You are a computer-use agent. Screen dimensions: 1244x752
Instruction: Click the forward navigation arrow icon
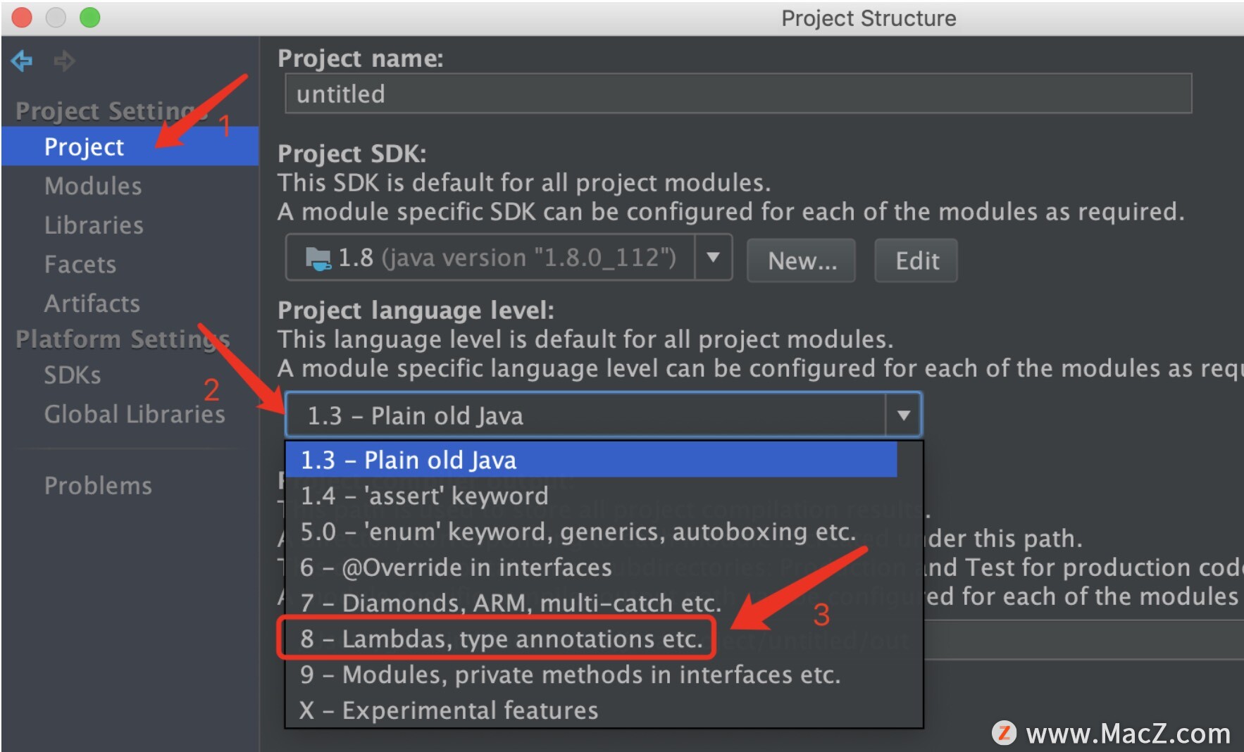64,61
